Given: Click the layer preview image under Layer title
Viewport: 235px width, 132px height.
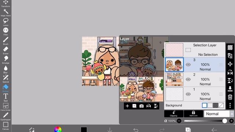Looking at the screenshot, I should 141,89.
